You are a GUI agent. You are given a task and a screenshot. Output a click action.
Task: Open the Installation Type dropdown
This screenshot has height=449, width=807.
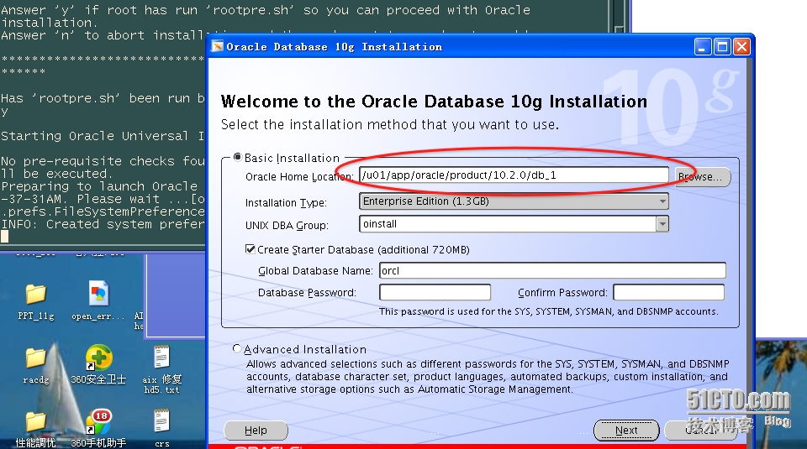click(x=514, y=201)
